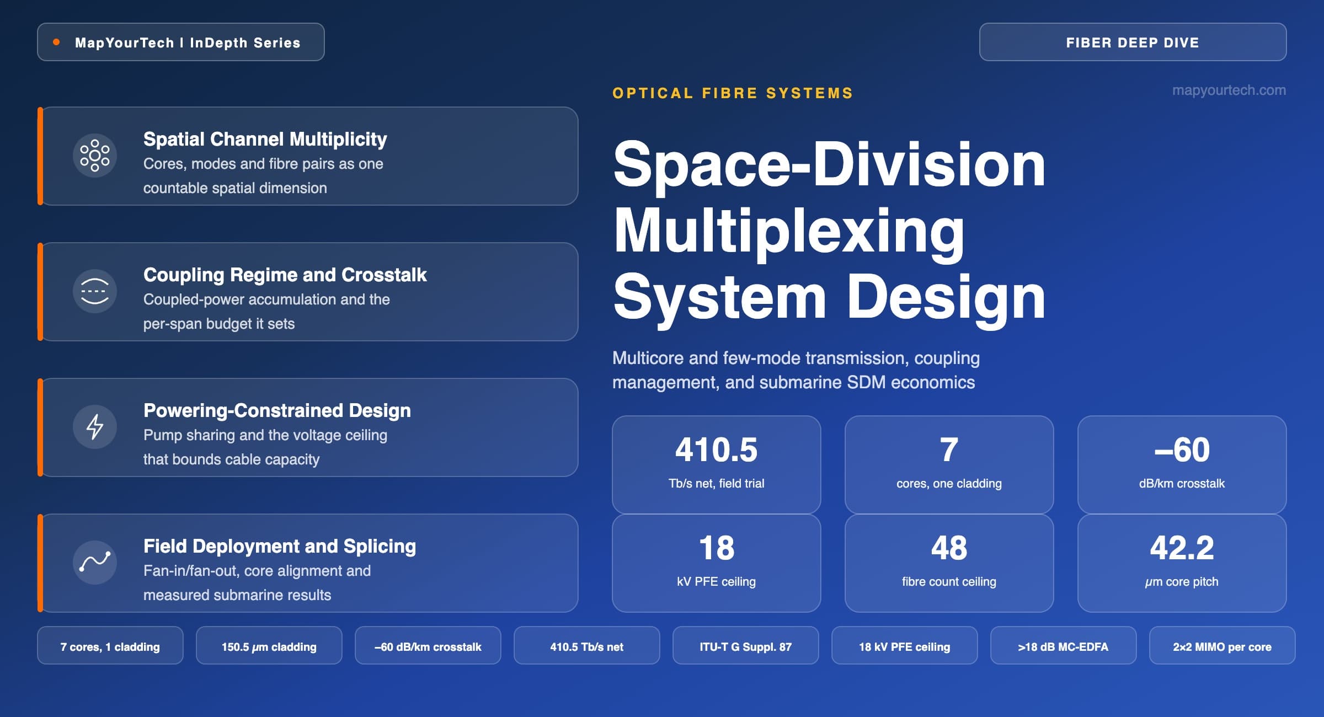Screen dimensions: 1324x717
Task: Select the '410.5 Tb/s net' bottom tag
Action: (587, 645)
